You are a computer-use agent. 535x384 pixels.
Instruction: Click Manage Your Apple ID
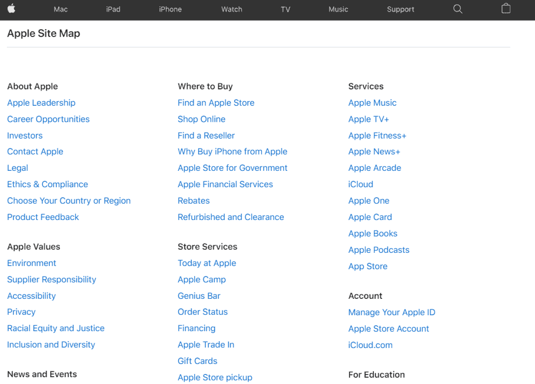[391, 312]
